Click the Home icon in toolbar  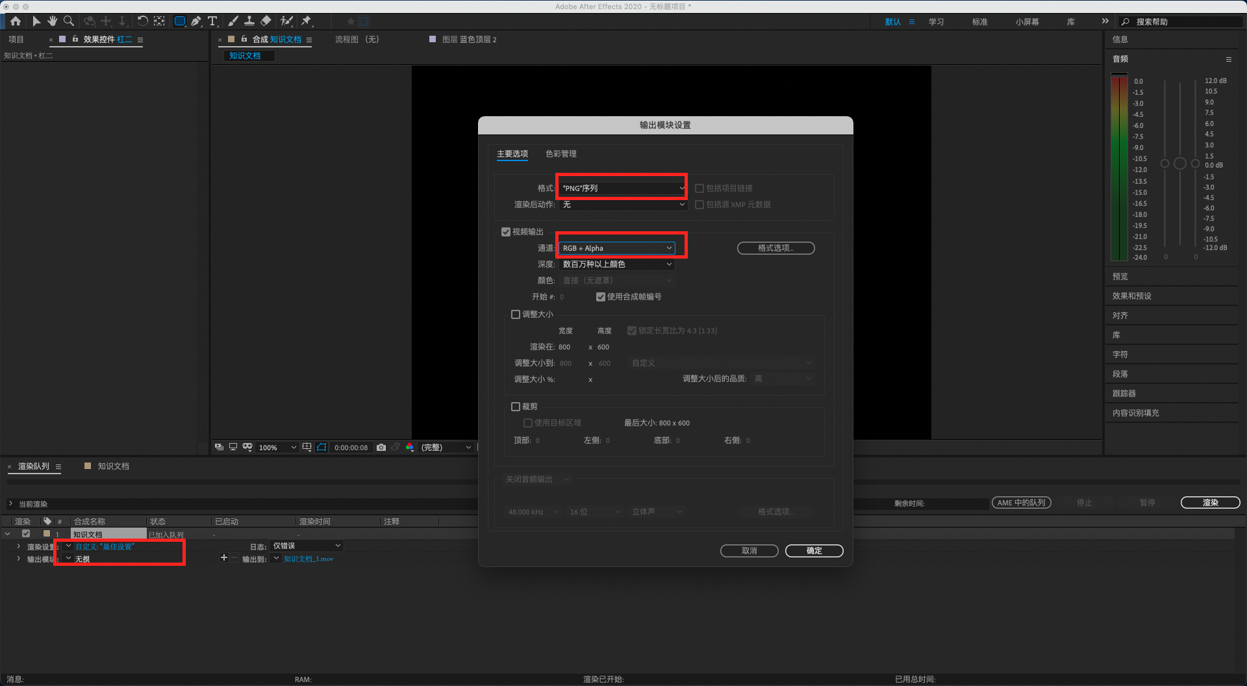point(16,21)
